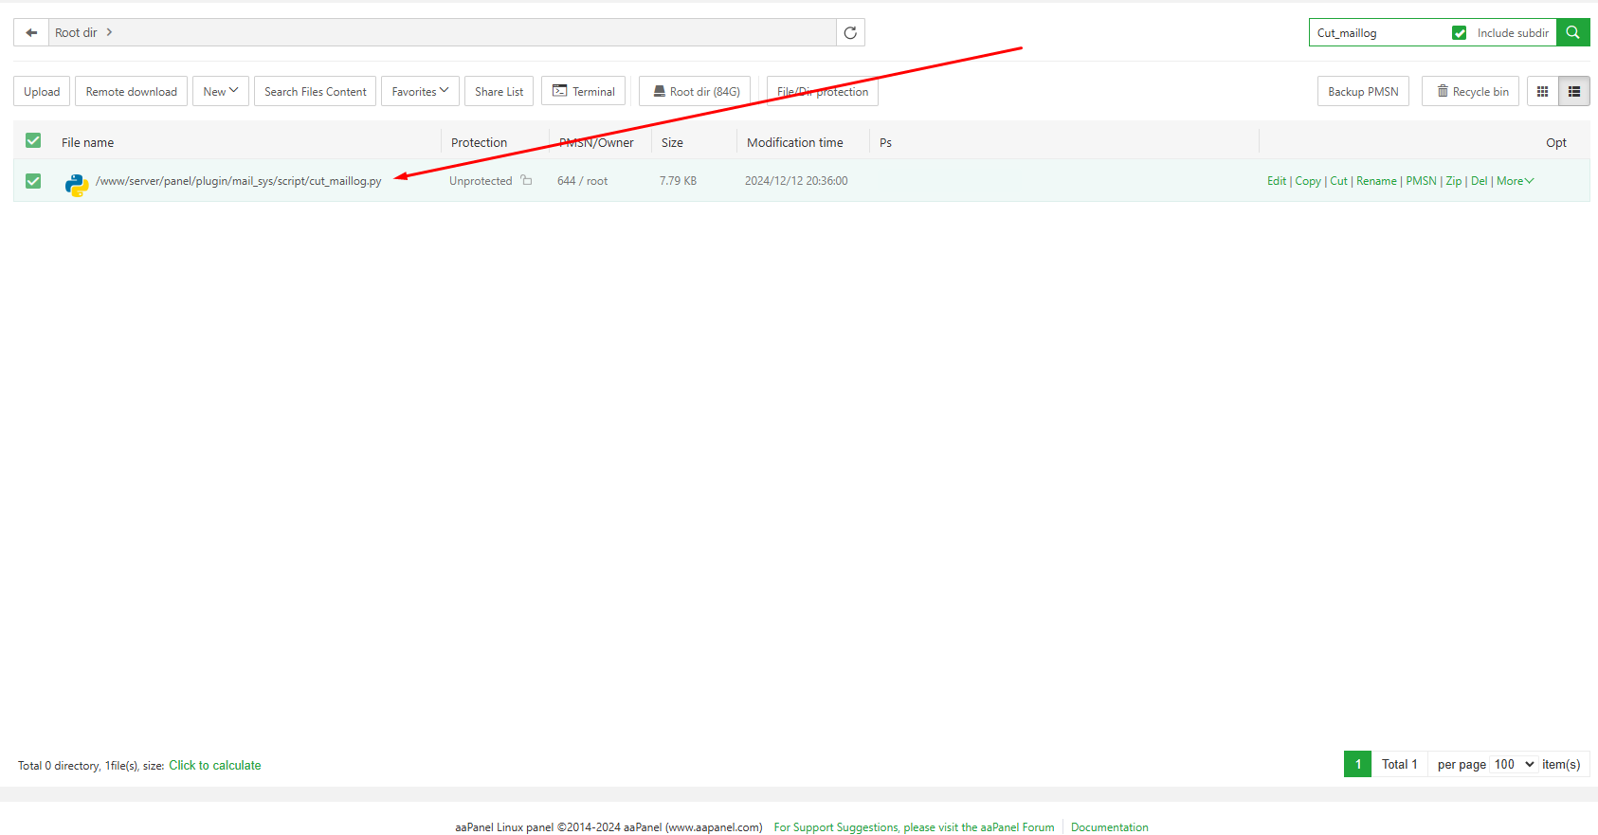Click the PMSN/Owner column header
Viewport: 1598px width, 835px height.
click(x=596, y=142)
